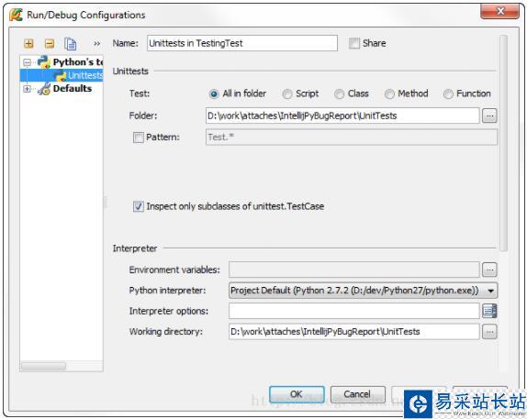Remove configuration with the minus icon
The width and height of the screenshot is (527, 419).
(x=50, y=43)
